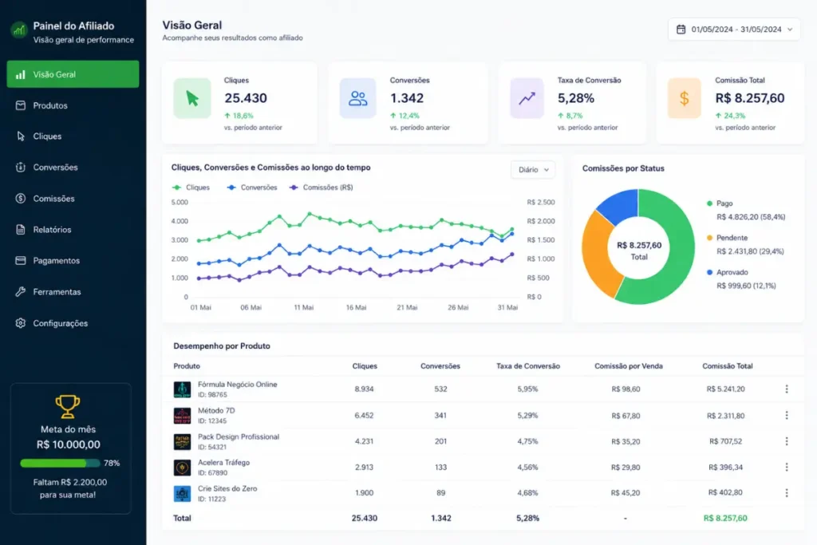This screenshot has height=545, width=817.
Task: Navigate to Comissões in the sidebar
Action: [x=73, y=198]
